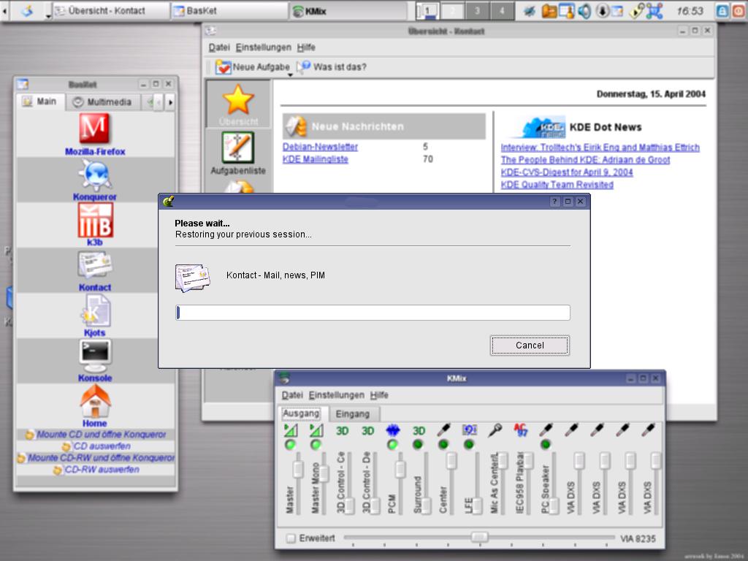748x561 pixels.
Task: Switch to BasKet taskbar entry
Action: (229, 10)
